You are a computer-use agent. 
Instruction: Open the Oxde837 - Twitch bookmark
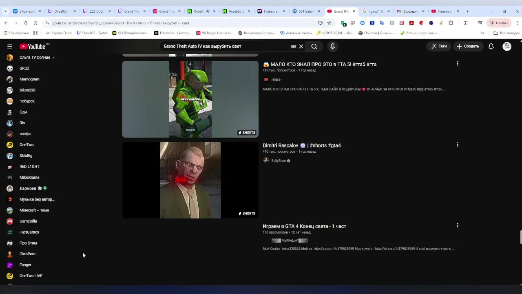tap(92, 33)
